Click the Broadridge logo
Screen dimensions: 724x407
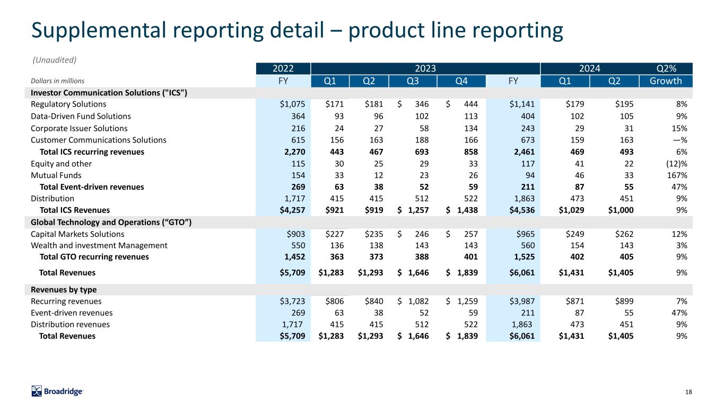click(57, 391)
